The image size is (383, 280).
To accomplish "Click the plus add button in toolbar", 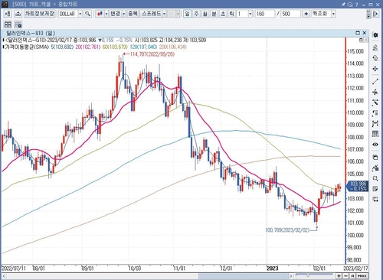I will pos(306,14).
